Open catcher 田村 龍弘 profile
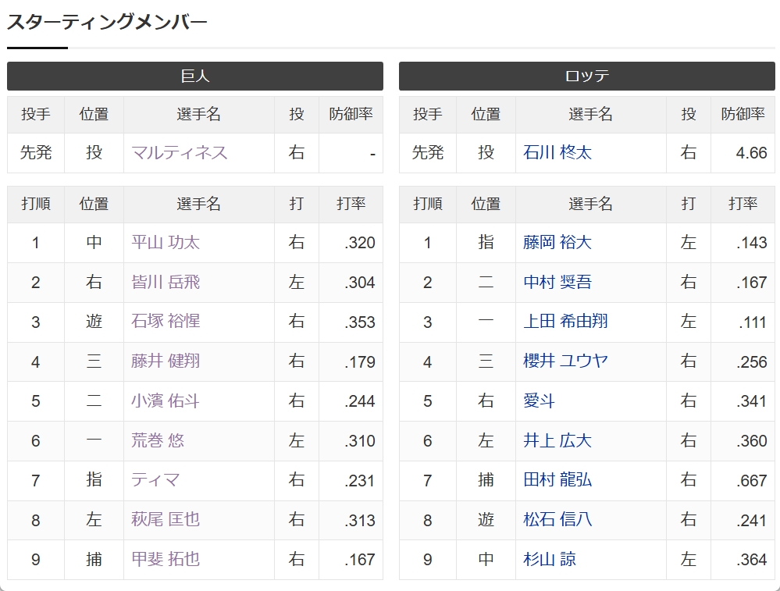The image size is (780, 591). coord(557,480)
